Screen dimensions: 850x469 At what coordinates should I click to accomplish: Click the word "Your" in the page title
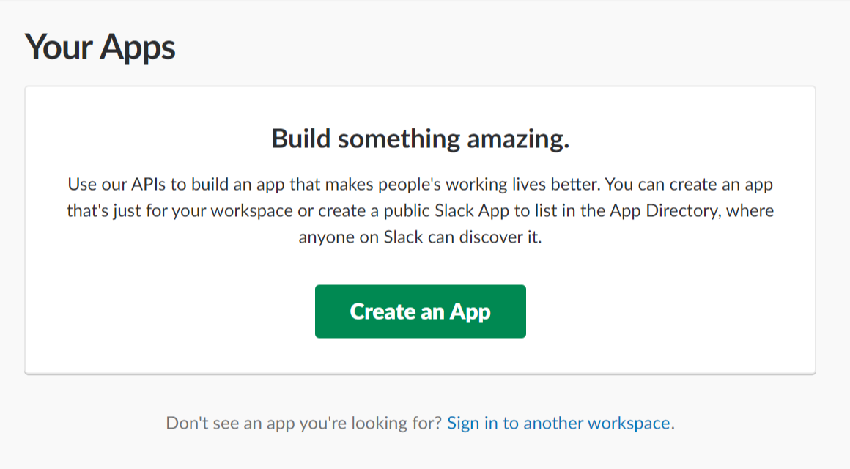[60, 47]
